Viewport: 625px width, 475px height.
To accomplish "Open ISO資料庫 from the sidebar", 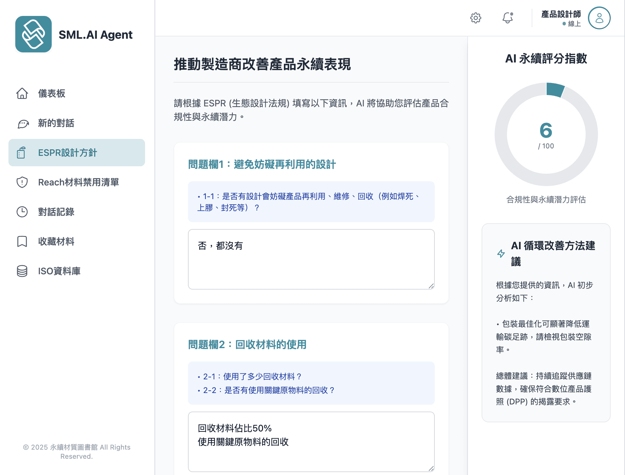I will pos(59,271).
